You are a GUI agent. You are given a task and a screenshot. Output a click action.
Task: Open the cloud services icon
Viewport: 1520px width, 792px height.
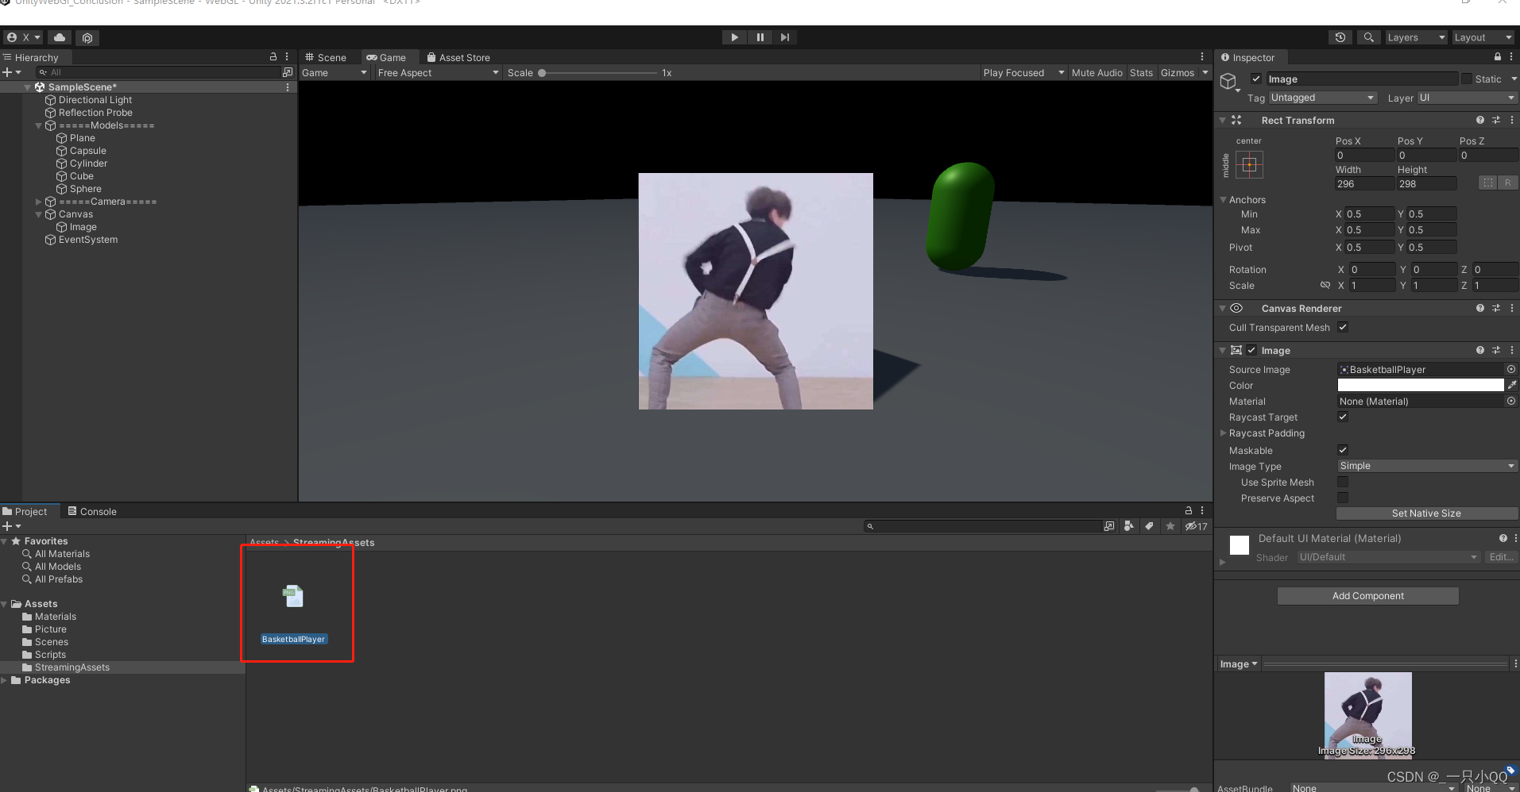tap(60, 37)
